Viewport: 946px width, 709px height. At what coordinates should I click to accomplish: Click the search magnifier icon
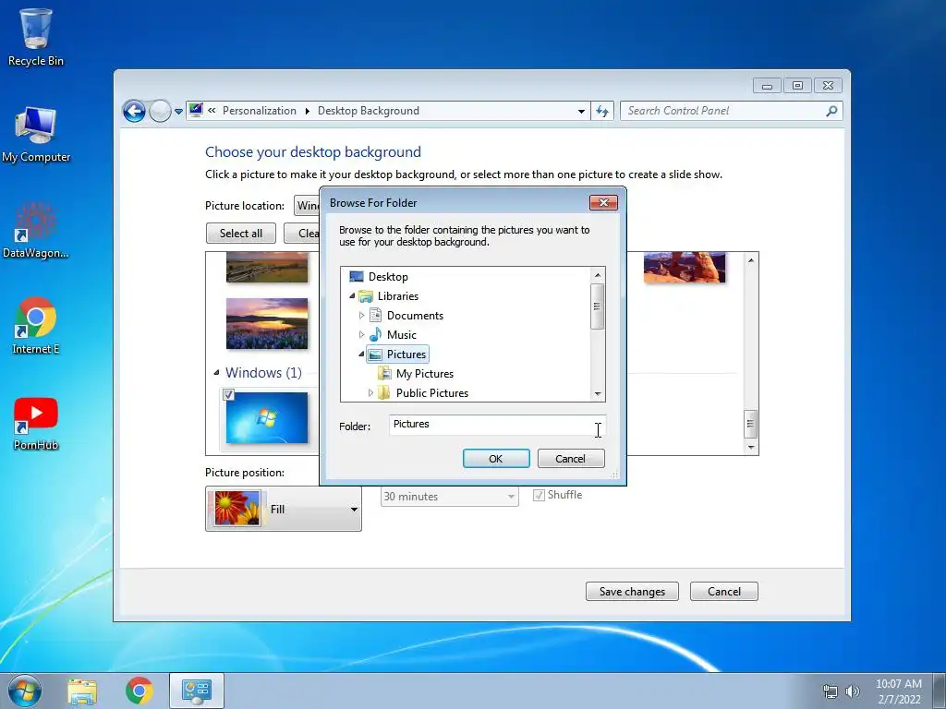pyautogui.click(x=831, y=111)
